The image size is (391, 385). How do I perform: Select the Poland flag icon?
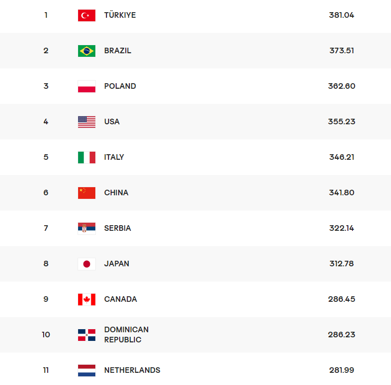pos(87,86)
